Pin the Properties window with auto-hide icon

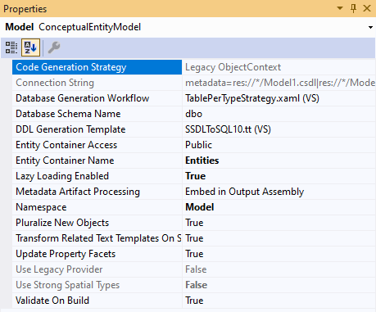point(353,8)
